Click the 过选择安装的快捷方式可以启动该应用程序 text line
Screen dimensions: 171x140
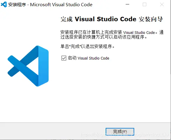[104, 37]
